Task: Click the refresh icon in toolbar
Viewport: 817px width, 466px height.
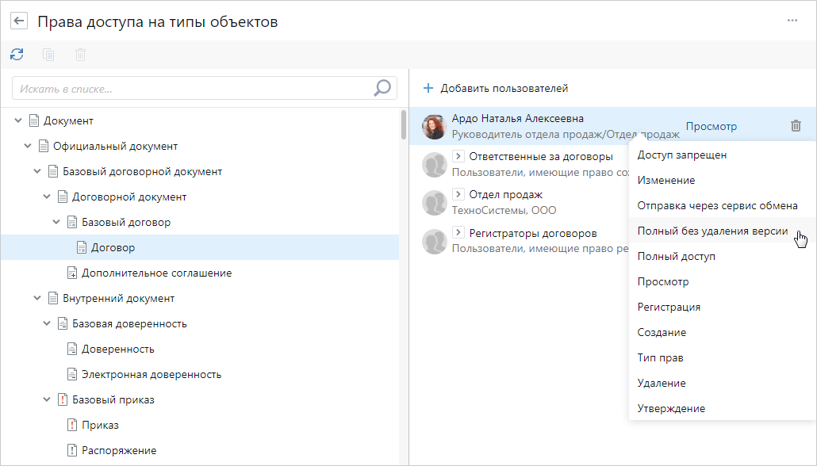Action: [17, 55]
